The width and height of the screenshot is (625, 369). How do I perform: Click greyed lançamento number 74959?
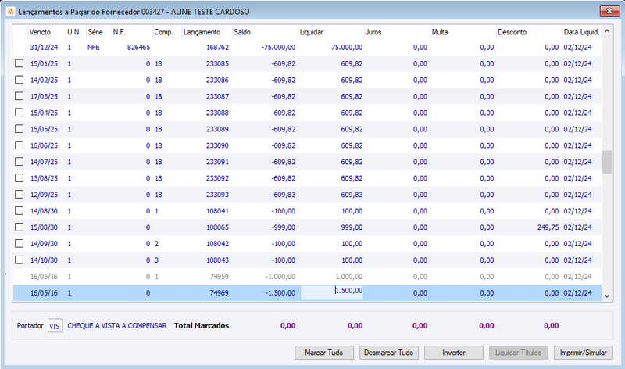[220, 276]
